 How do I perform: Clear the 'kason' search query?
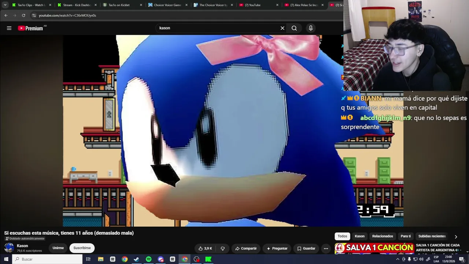coord(282,28)
